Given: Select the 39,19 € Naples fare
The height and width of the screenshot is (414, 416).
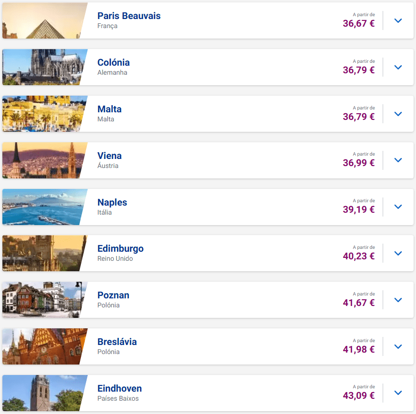Looking at the screenshot, I should click(358, 209).
